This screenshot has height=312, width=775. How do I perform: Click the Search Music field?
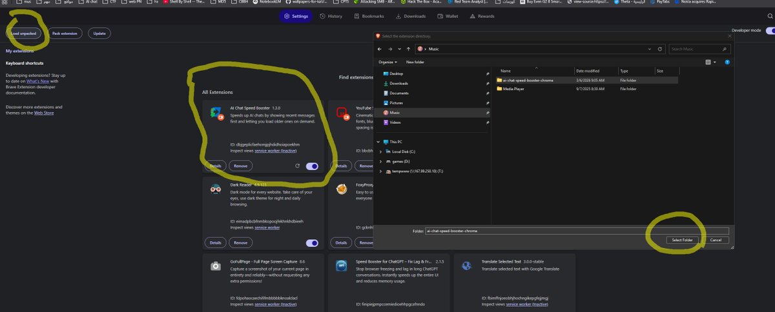click(699, 49)
